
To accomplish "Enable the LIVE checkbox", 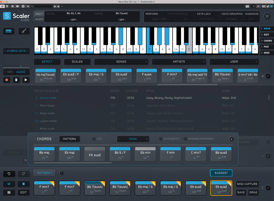I will [x=94, y=139].
